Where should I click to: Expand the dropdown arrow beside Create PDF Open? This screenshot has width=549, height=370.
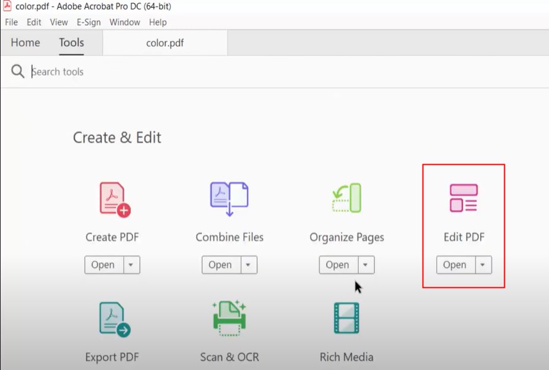pos(132,265)
